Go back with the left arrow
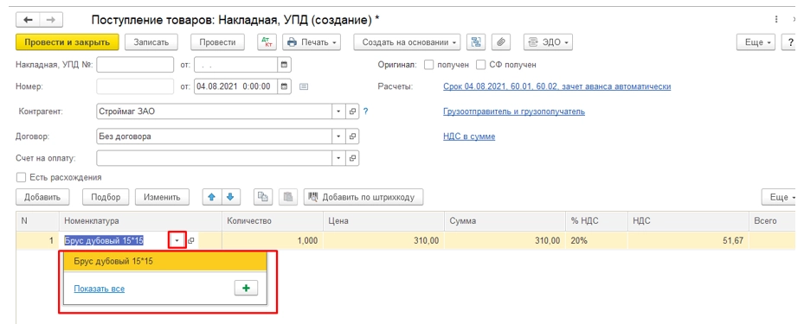Viewport: 804px width, 324px height. point(29,20)
